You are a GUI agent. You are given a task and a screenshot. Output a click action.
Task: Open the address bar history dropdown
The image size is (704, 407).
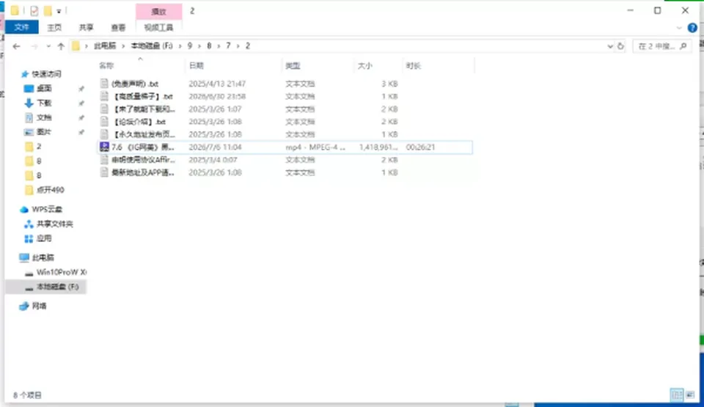click(x=609, y=46)
